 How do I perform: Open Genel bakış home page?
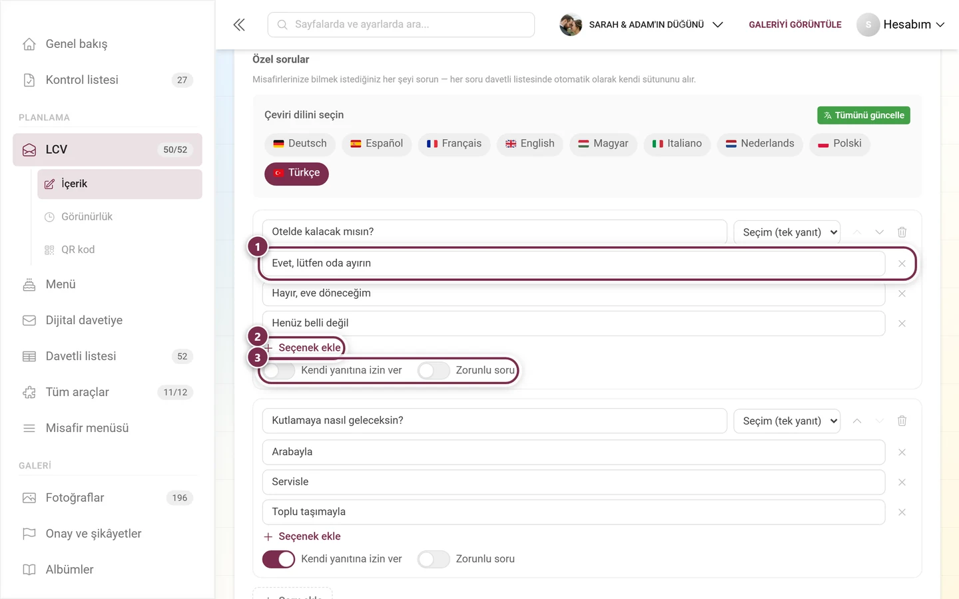(x=107, y=44)
